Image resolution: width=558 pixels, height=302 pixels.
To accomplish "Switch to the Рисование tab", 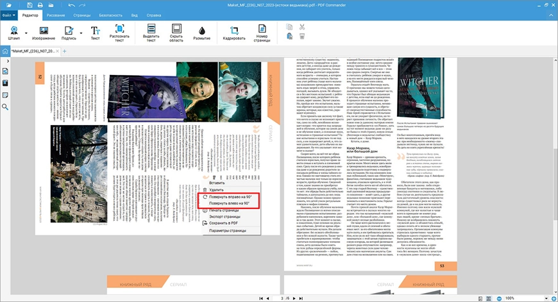I will (56, 15).
